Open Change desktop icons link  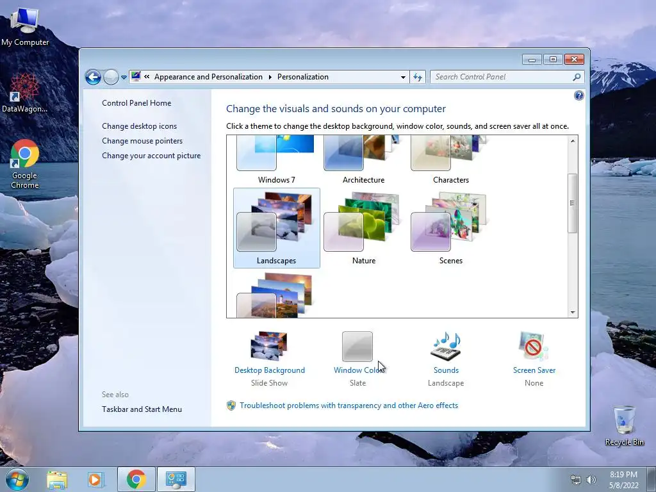[x=139, y=126]
